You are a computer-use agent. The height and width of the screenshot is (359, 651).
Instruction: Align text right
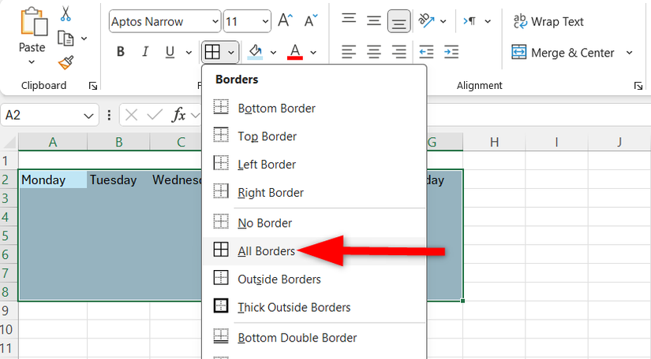tap(399, 52)
